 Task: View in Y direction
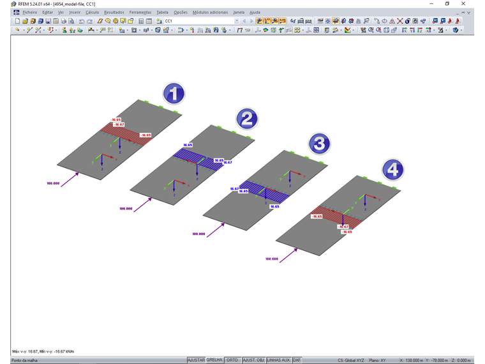click(412, 30)
